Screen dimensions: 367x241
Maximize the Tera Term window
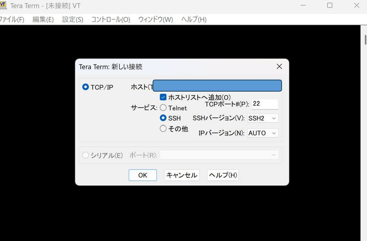coord(330,5)
